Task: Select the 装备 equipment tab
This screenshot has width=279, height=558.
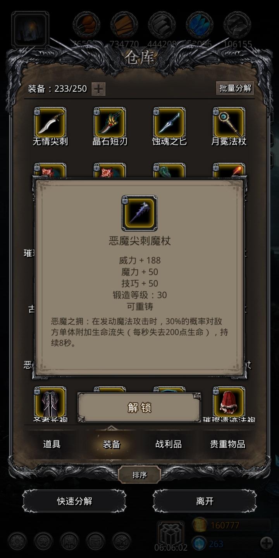Action: pos(112,444)
